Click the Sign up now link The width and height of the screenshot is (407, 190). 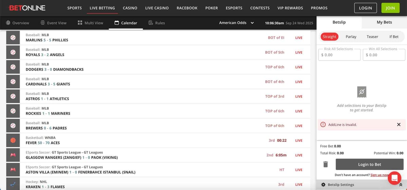click(x=380, y=175)
